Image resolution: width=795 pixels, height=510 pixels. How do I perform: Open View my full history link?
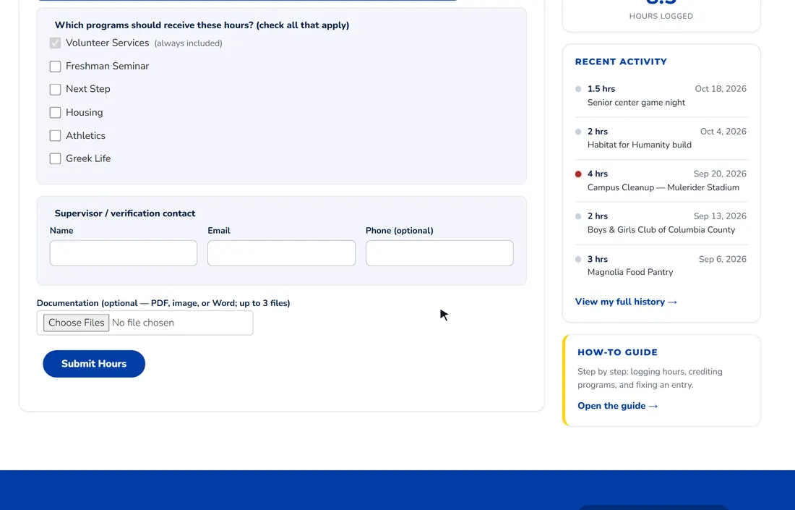click(626, 302)
